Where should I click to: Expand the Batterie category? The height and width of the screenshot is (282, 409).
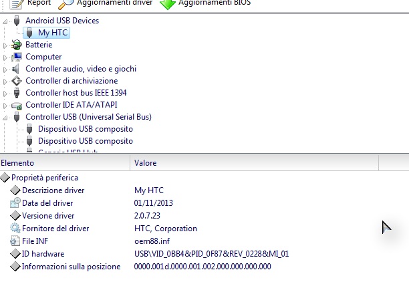(x=6, y=45)
